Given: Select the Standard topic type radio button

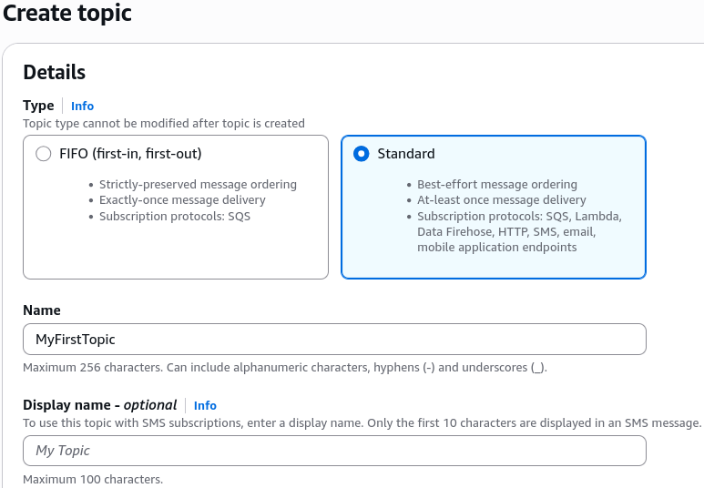Looking at the screenshot, I should (361, 154).
